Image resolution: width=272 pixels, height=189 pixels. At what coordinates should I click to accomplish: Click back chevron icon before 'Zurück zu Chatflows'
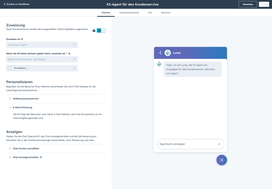pyautogui.click(x=5, y=4)
